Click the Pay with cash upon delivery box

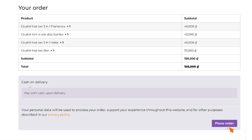click(x=129, y=93)
